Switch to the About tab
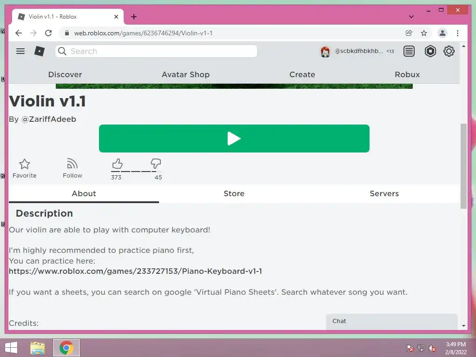The height and width of the screenshot is (357, 476). coord(84,193)
